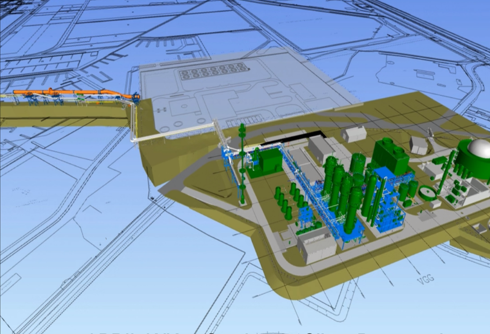Viewport: 490px width, 334px height.
Task: Click the white spherical dome tank
Action: click(478, 149)
